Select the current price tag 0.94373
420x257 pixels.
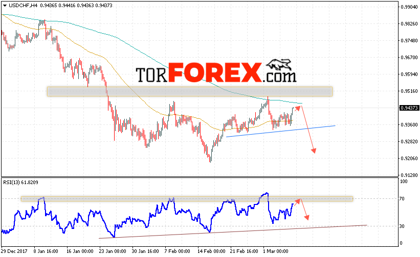coord(409,108)
